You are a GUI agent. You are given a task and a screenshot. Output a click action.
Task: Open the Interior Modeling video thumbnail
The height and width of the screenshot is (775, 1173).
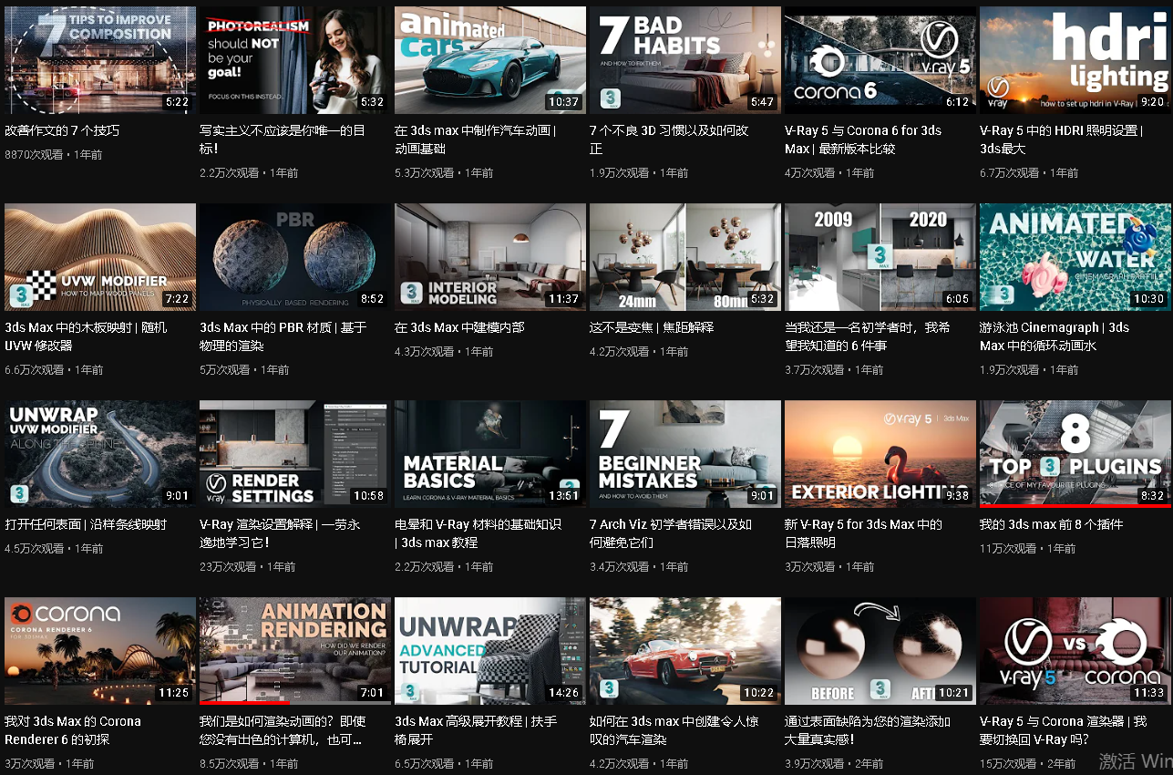coord(490,257)
